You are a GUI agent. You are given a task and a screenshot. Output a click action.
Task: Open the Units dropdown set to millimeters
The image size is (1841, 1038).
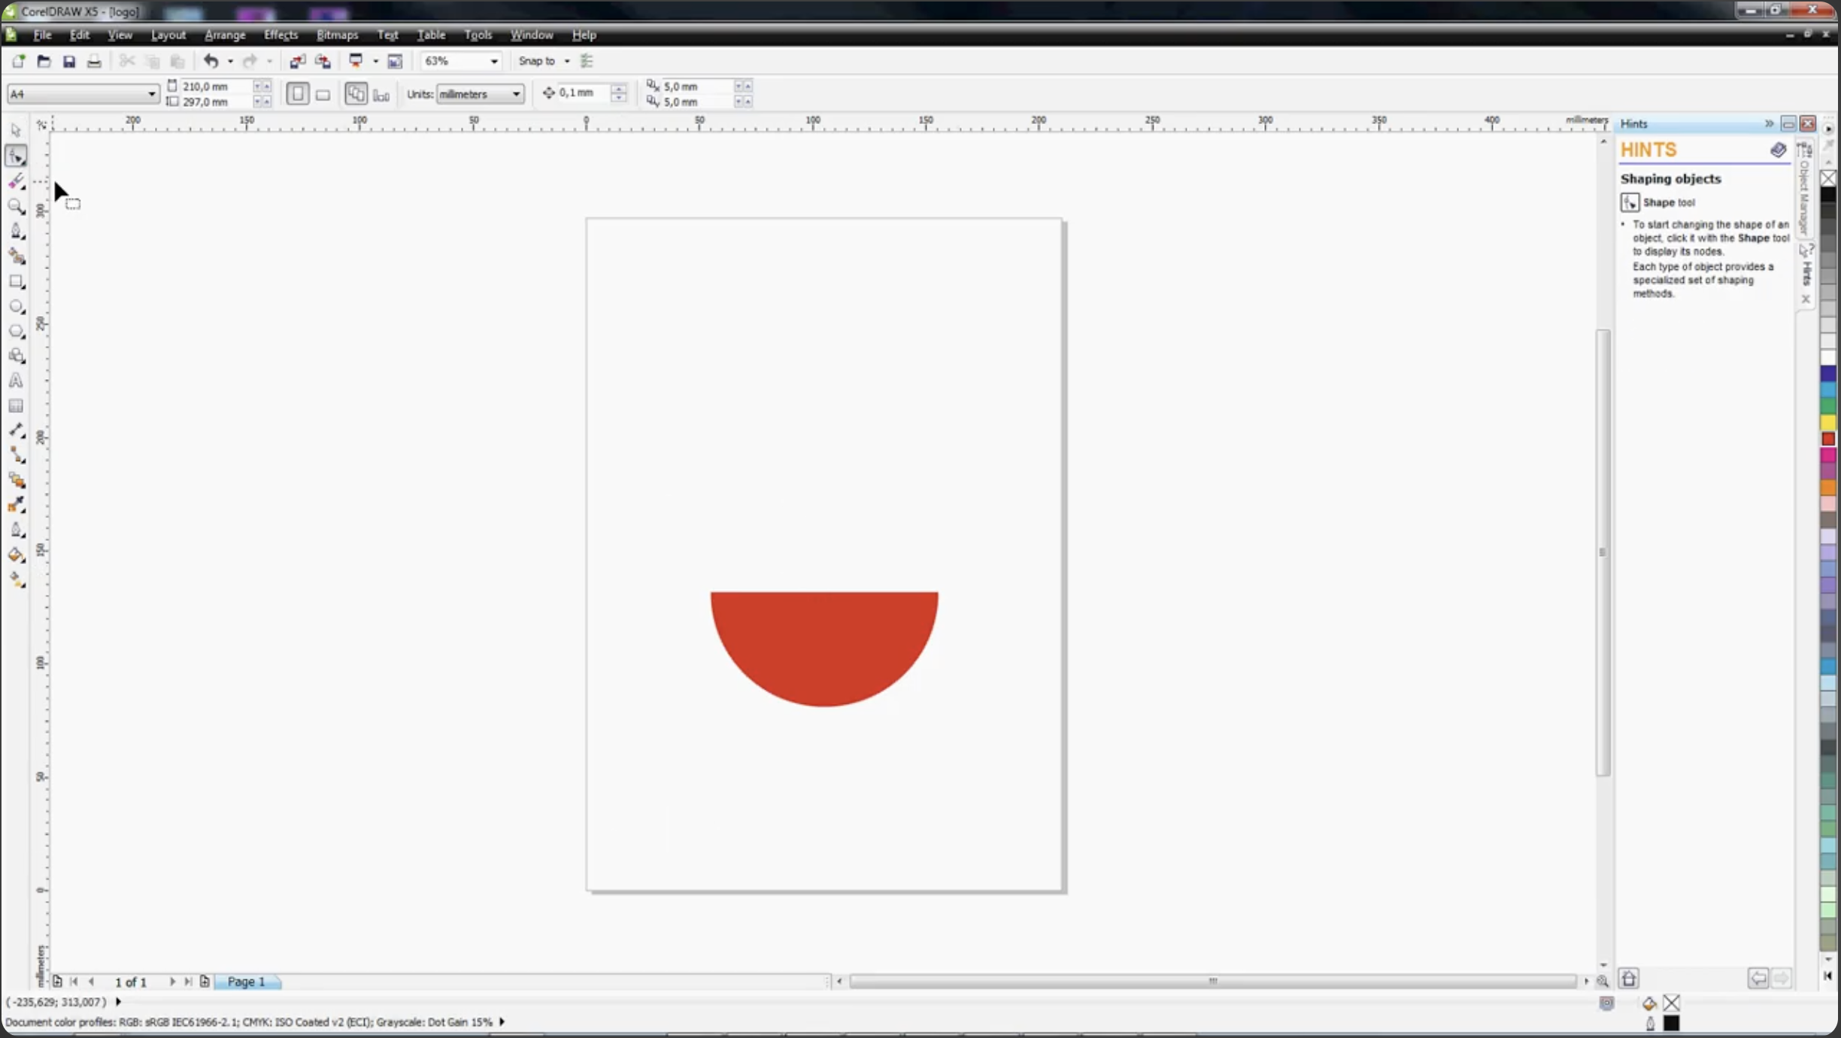pos(515,93)
